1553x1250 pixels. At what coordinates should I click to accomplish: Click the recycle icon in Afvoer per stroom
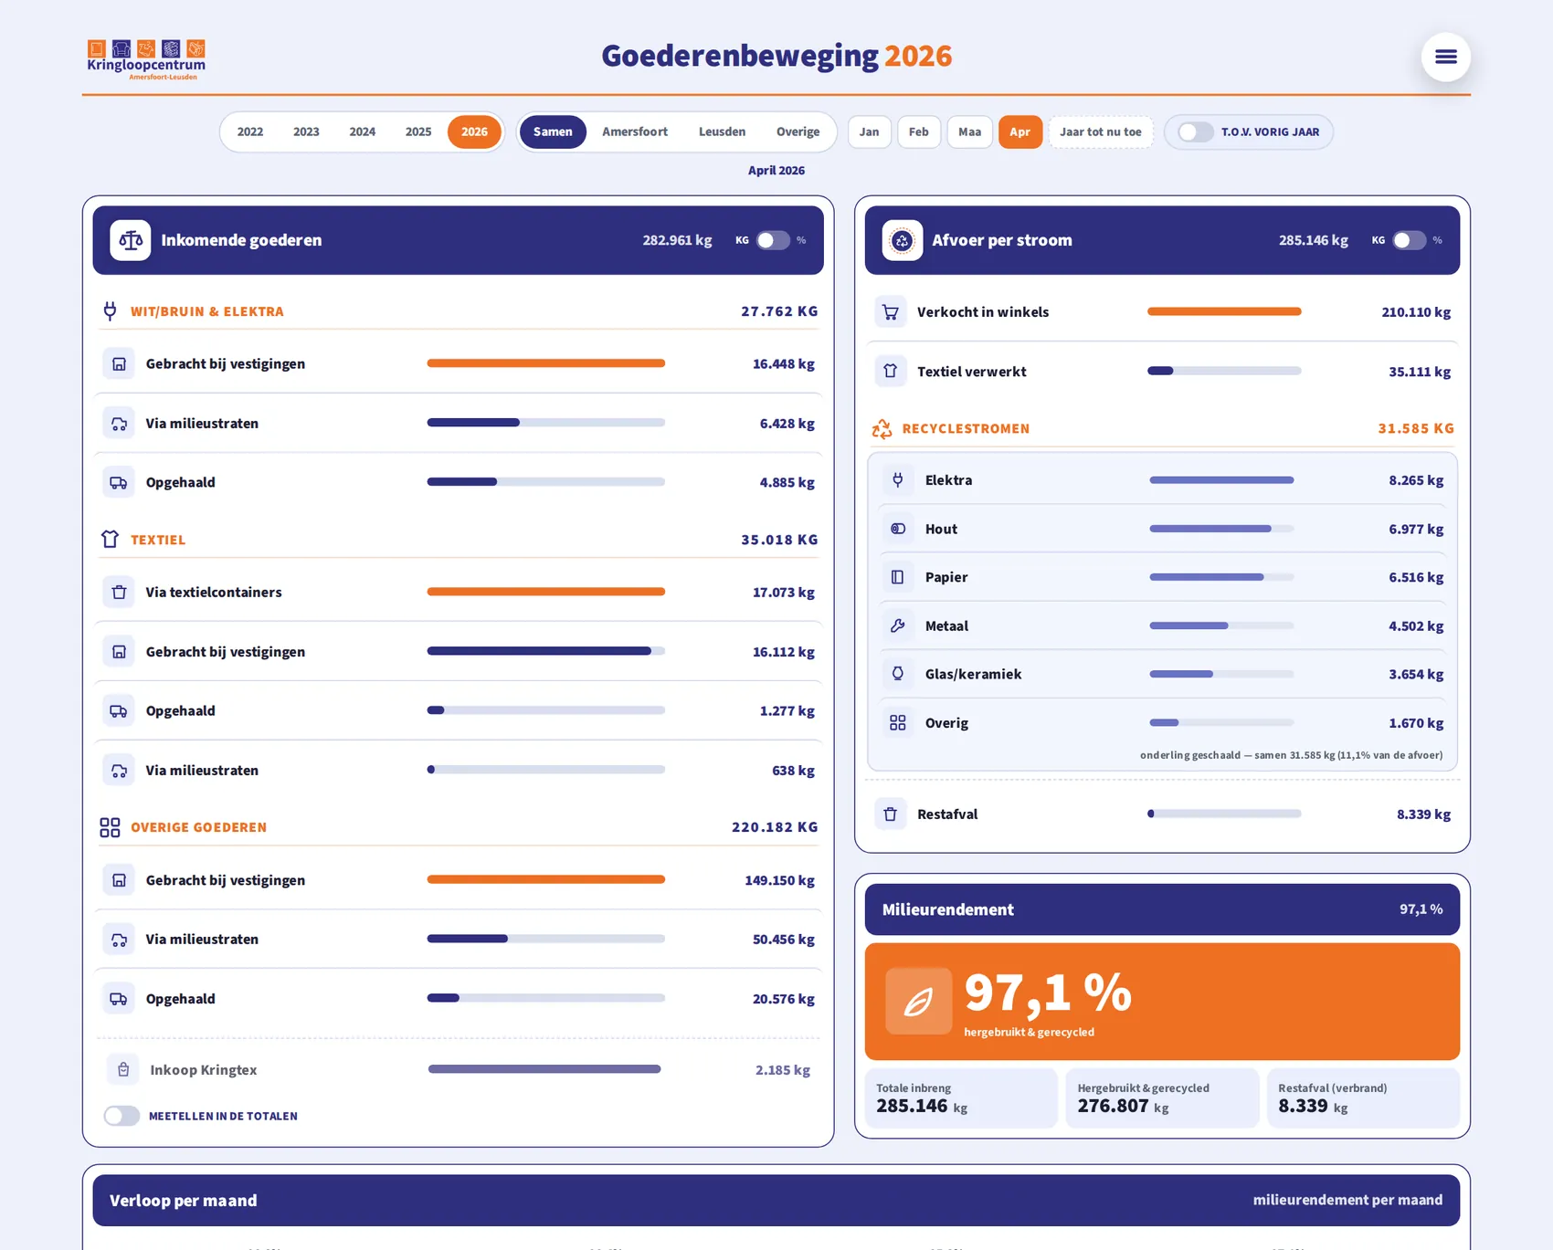(902, 240)
